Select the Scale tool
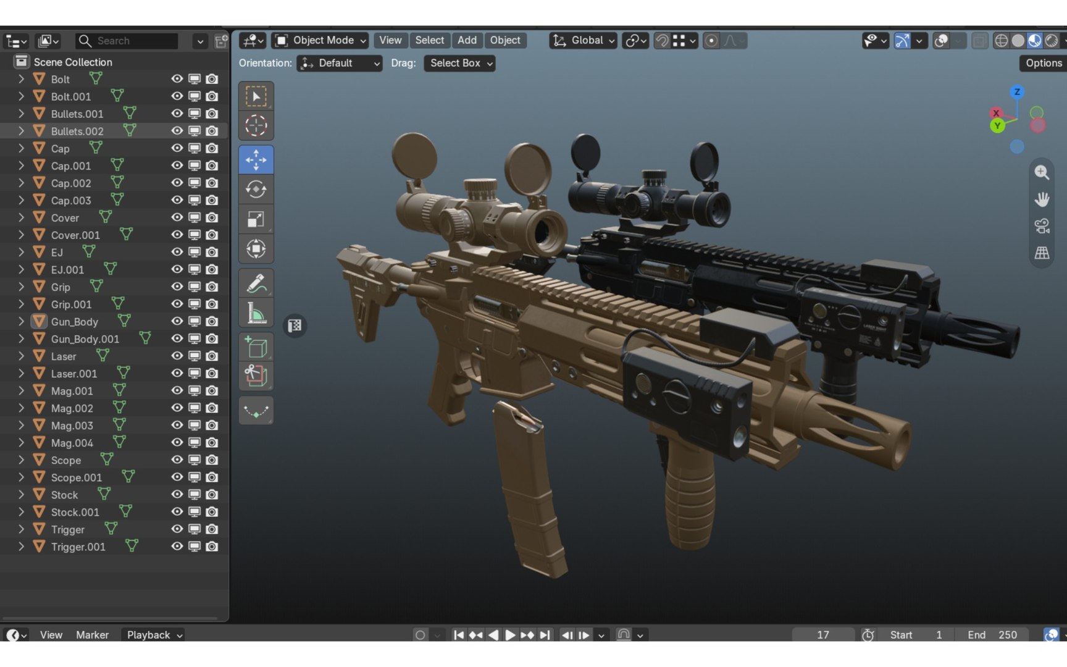 (256, 219)
